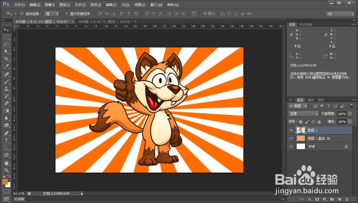The width and height of the screenshot is (358, 203).
Task: Open the Info panel flyout menu
Action: click(354, 25)
